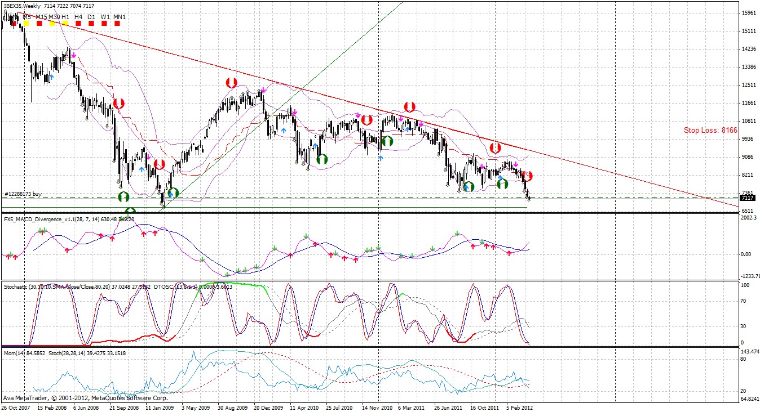The height and width of the screenshot is (412, 760).
Task: Select the green buy signal near April 2010
Action: (x=322, y=159)
